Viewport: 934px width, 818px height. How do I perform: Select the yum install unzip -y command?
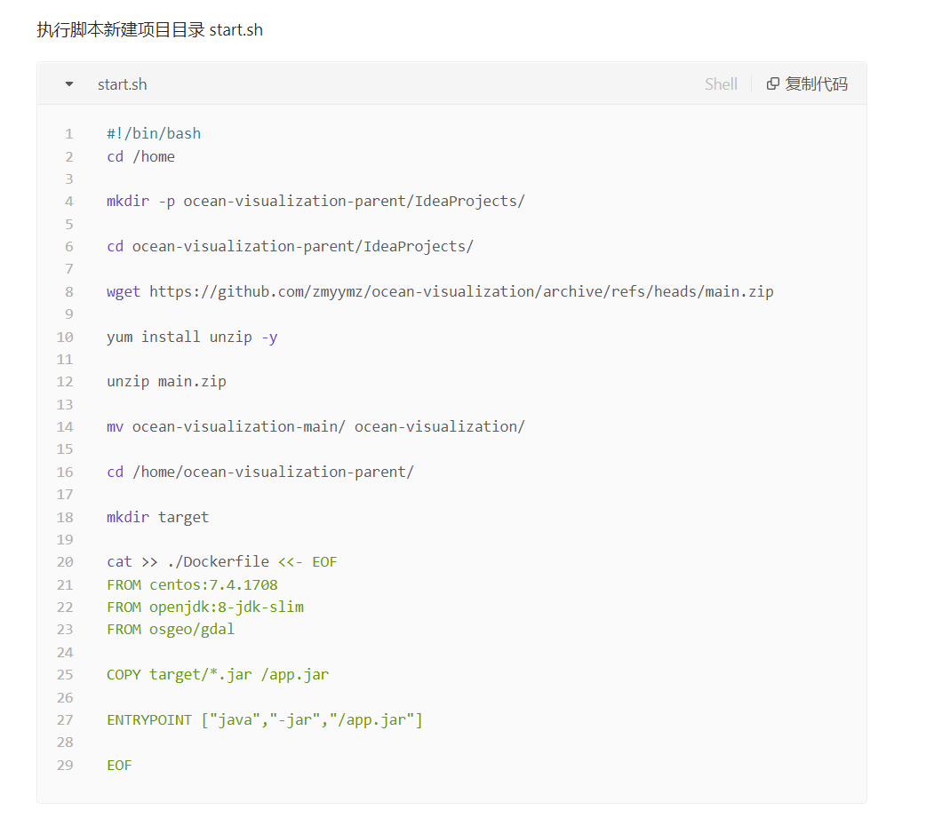coord(190,336)
